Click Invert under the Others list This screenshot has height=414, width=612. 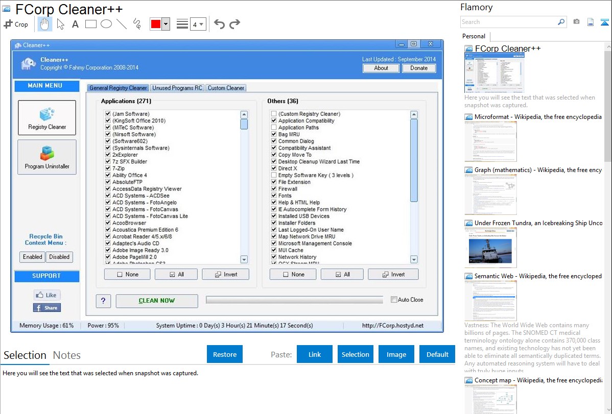pyautogui.click(x=393, y=274)
